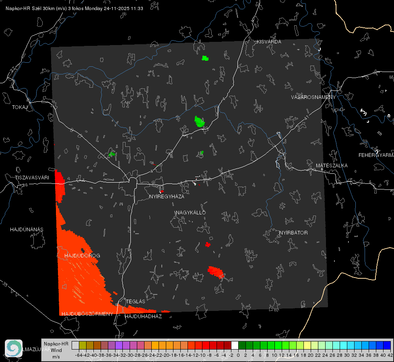This screenshot has width=394, height=362.
Task: Select the FEHÉRGYARMAT label at right edge
Action: tap(376, 155)
